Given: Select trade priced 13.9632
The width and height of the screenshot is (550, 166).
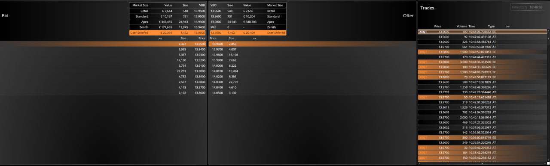Looking at the screenshot, I should coord(482,127).
